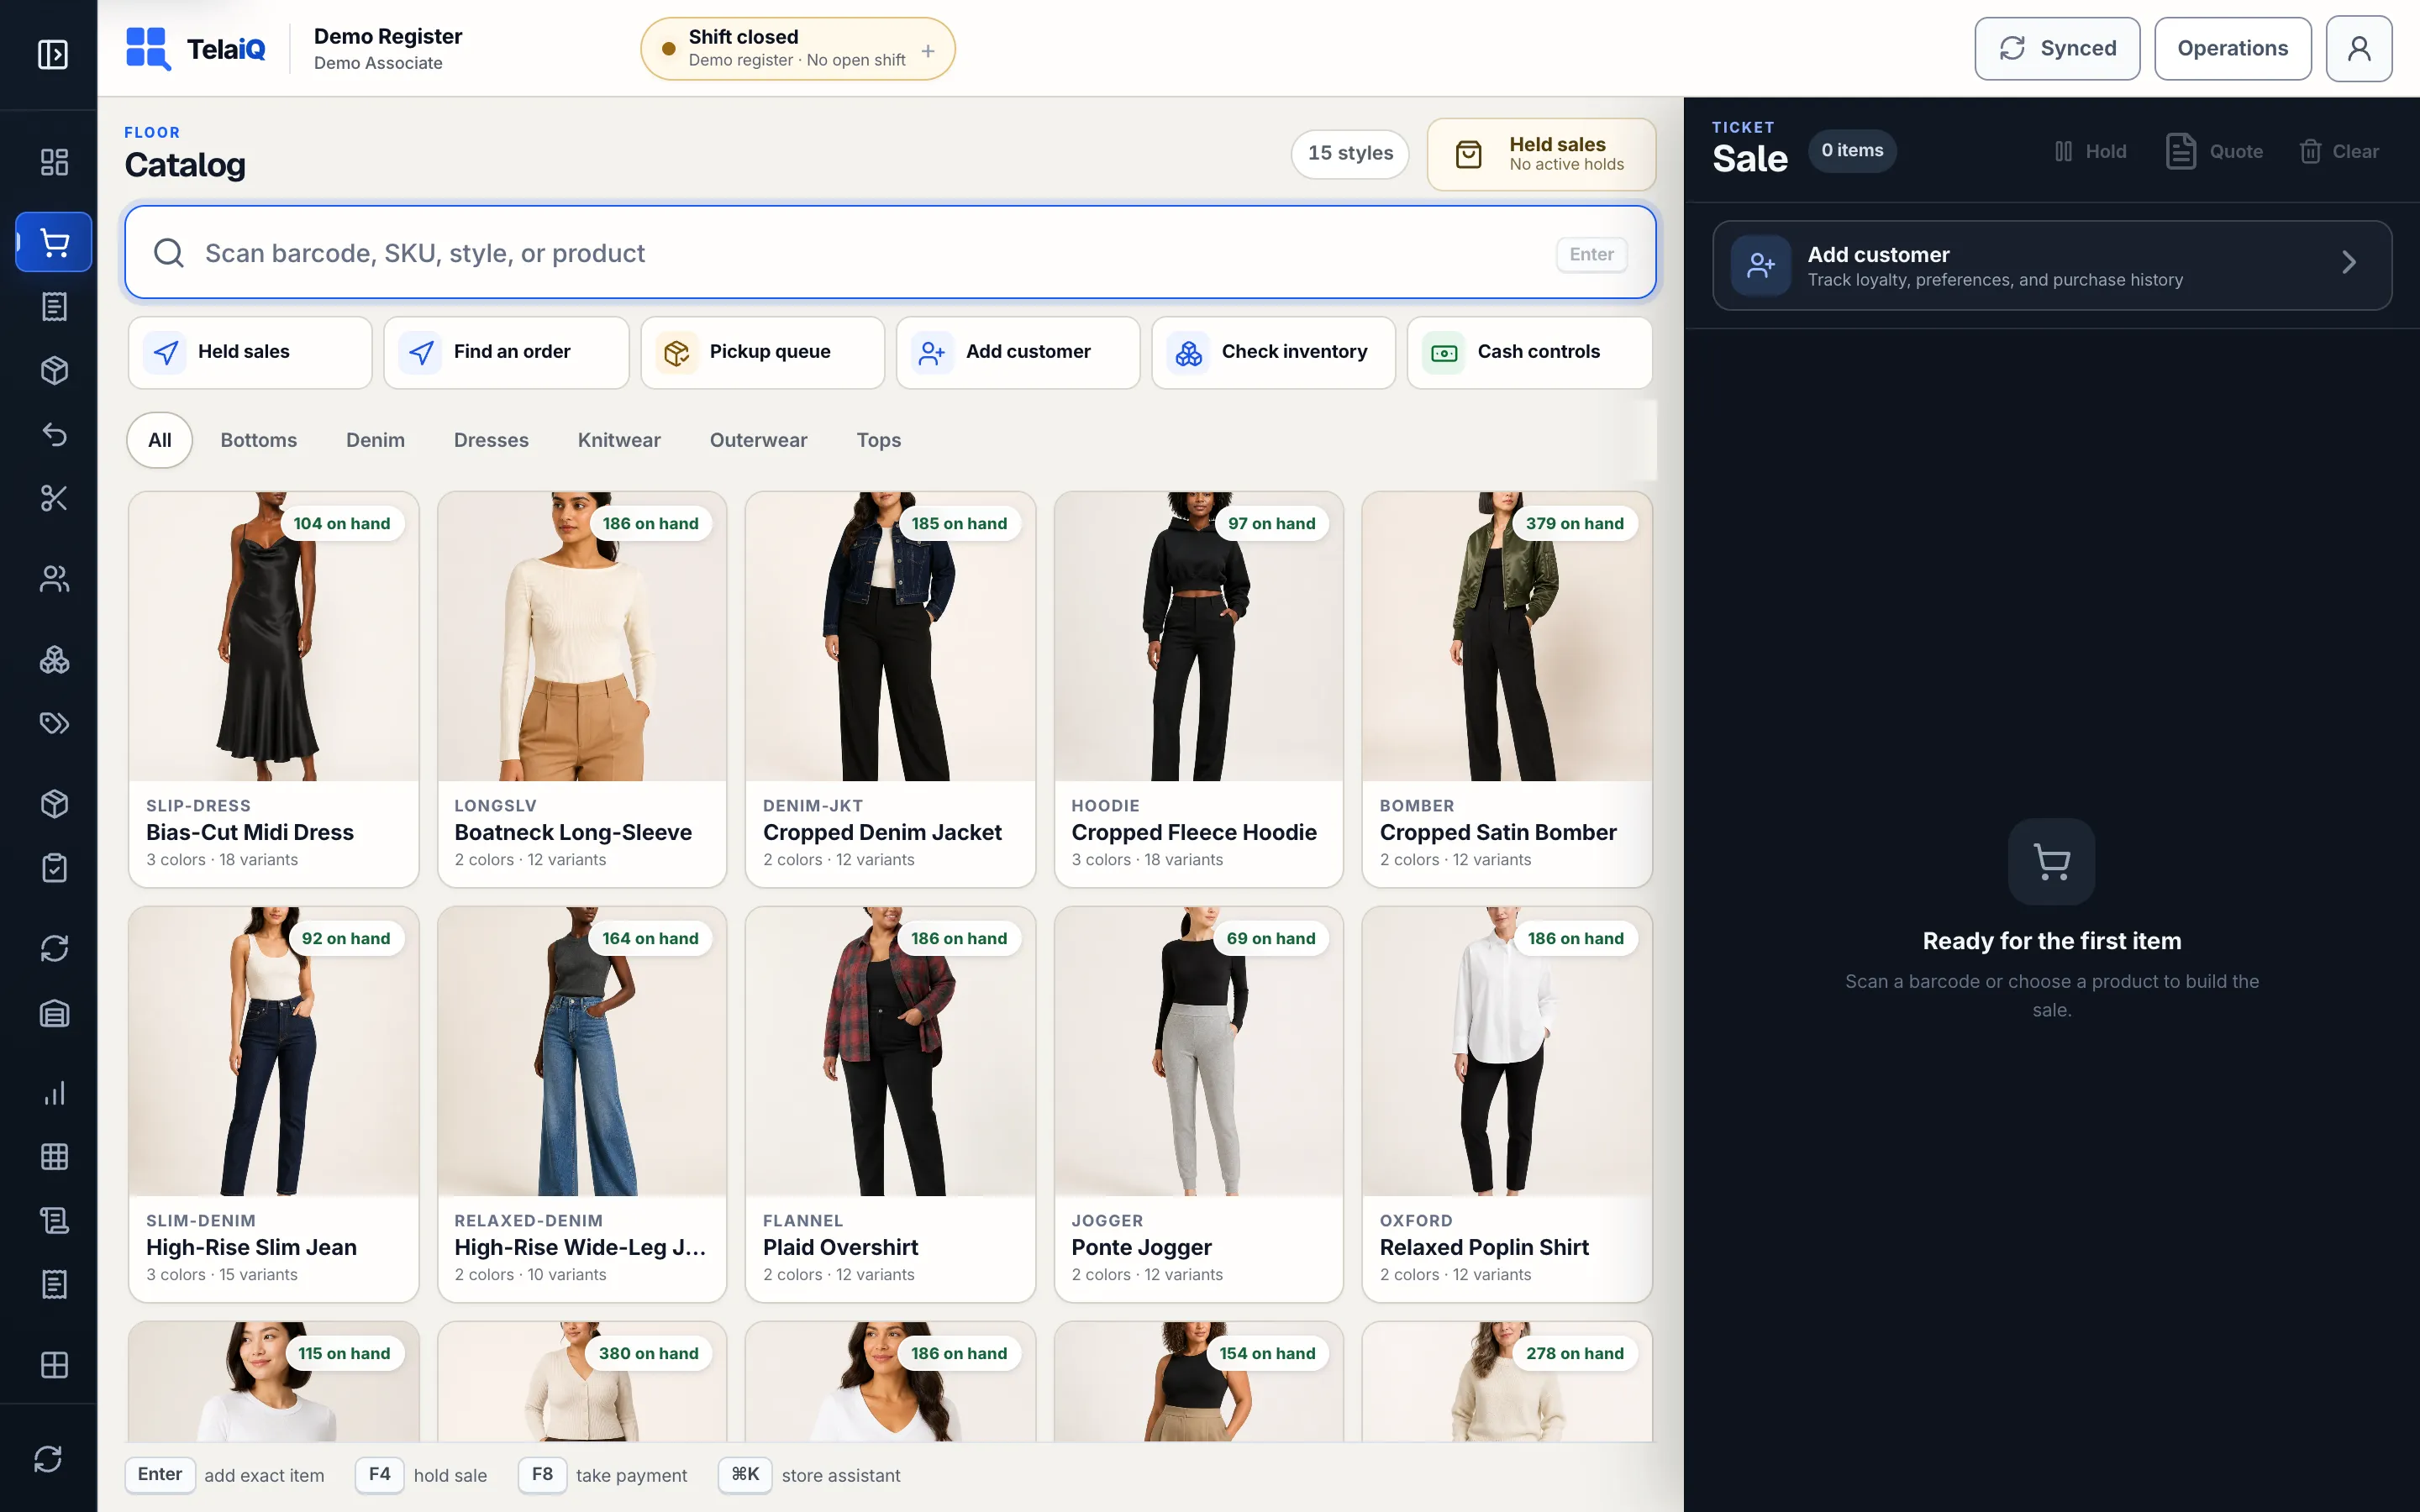Click the TelaiQ logo

196,48
